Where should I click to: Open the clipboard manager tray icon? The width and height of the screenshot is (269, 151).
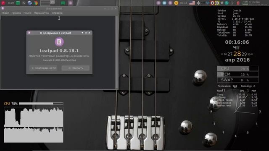pyautogui.click(x=232, y=3)
